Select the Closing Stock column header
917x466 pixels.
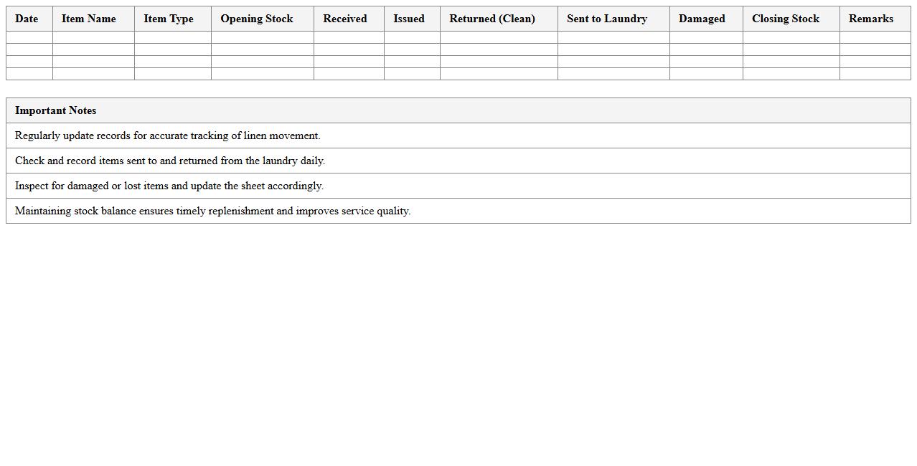point(785,19)
